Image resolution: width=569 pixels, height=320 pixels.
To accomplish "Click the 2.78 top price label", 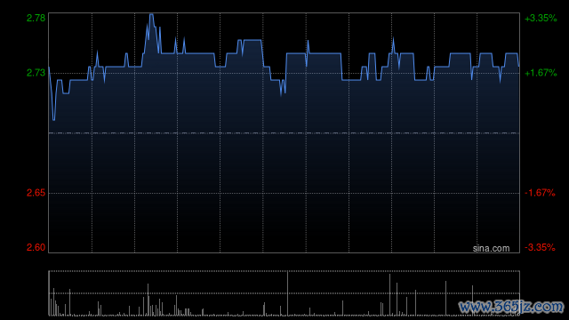I will pyautogui.click(x=36, y=18).
